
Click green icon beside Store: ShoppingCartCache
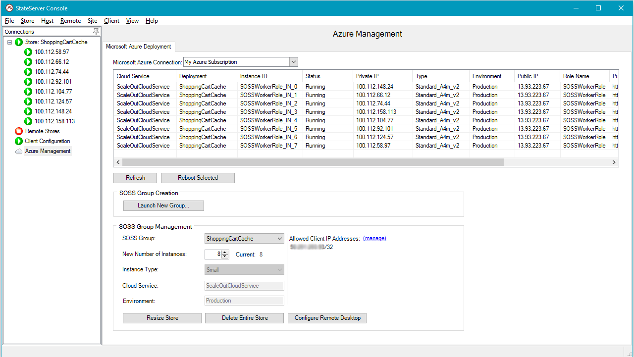(x=19, y=42)
